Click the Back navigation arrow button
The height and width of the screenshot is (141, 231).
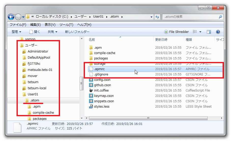click(11, 17)
